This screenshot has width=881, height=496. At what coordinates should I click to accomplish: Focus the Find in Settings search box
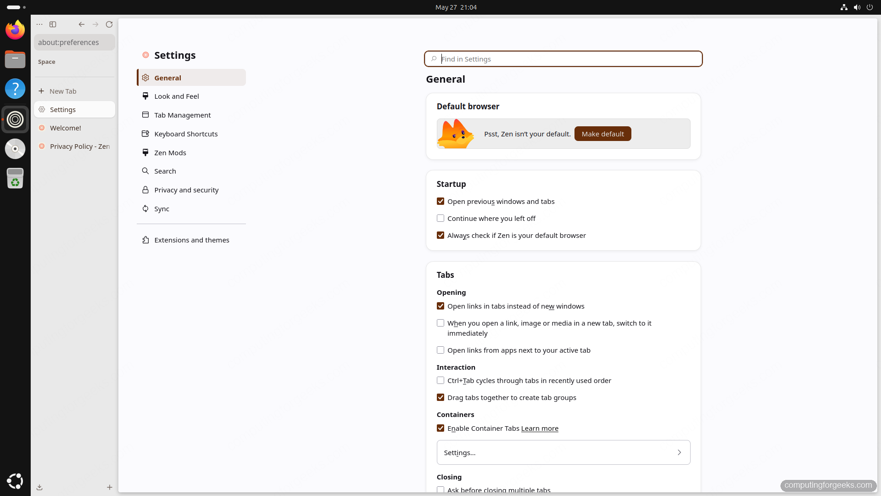(563, 59)
